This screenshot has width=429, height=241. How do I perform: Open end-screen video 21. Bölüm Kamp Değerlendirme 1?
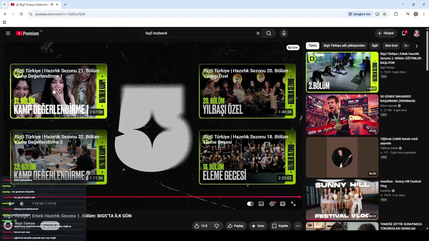(x=59, y=91)
